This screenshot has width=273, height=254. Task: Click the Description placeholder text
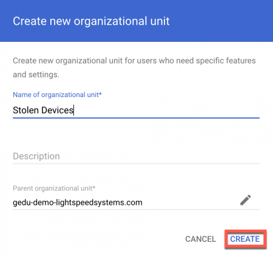pyautogui.click(x=36, y=156)
